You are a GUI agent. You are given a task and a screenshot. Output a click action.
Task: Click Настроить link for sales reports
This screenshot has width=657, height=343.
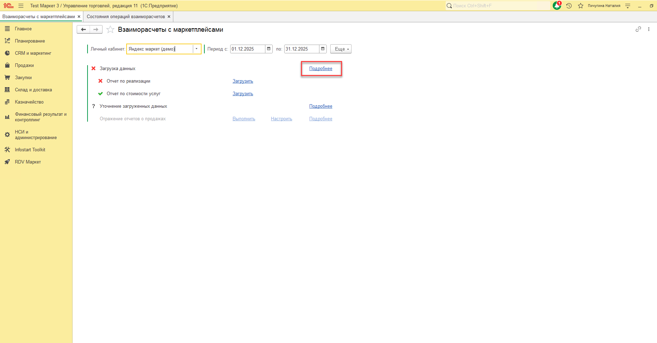(281, 119)
